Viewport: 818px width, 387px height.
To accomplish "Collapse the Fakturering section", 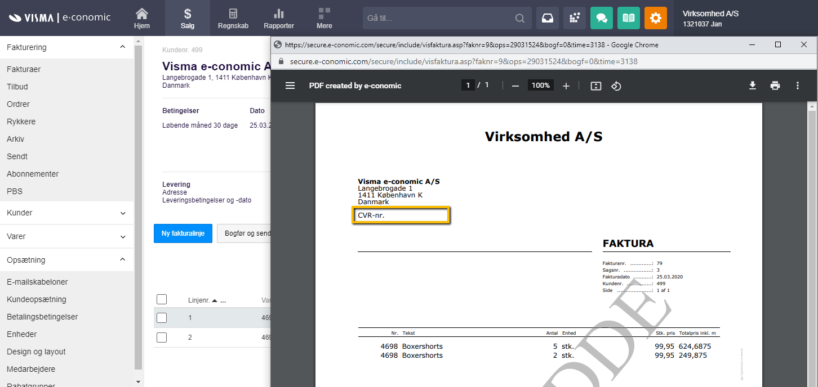I will (x=67, y=47).
